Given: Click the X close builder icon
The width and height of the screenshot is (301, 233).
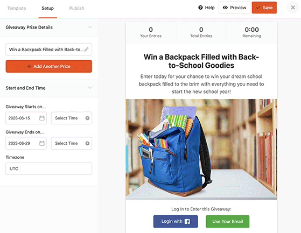Looking at the screenshot, I should tap(293, 8).
